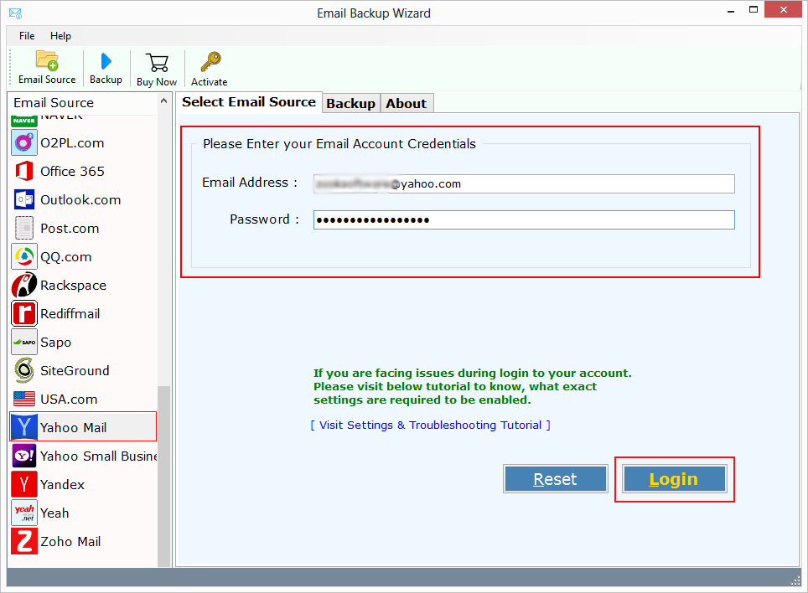Open the Visit Settings & Troubleshooting Tutorial link

(x=430, y=425)
